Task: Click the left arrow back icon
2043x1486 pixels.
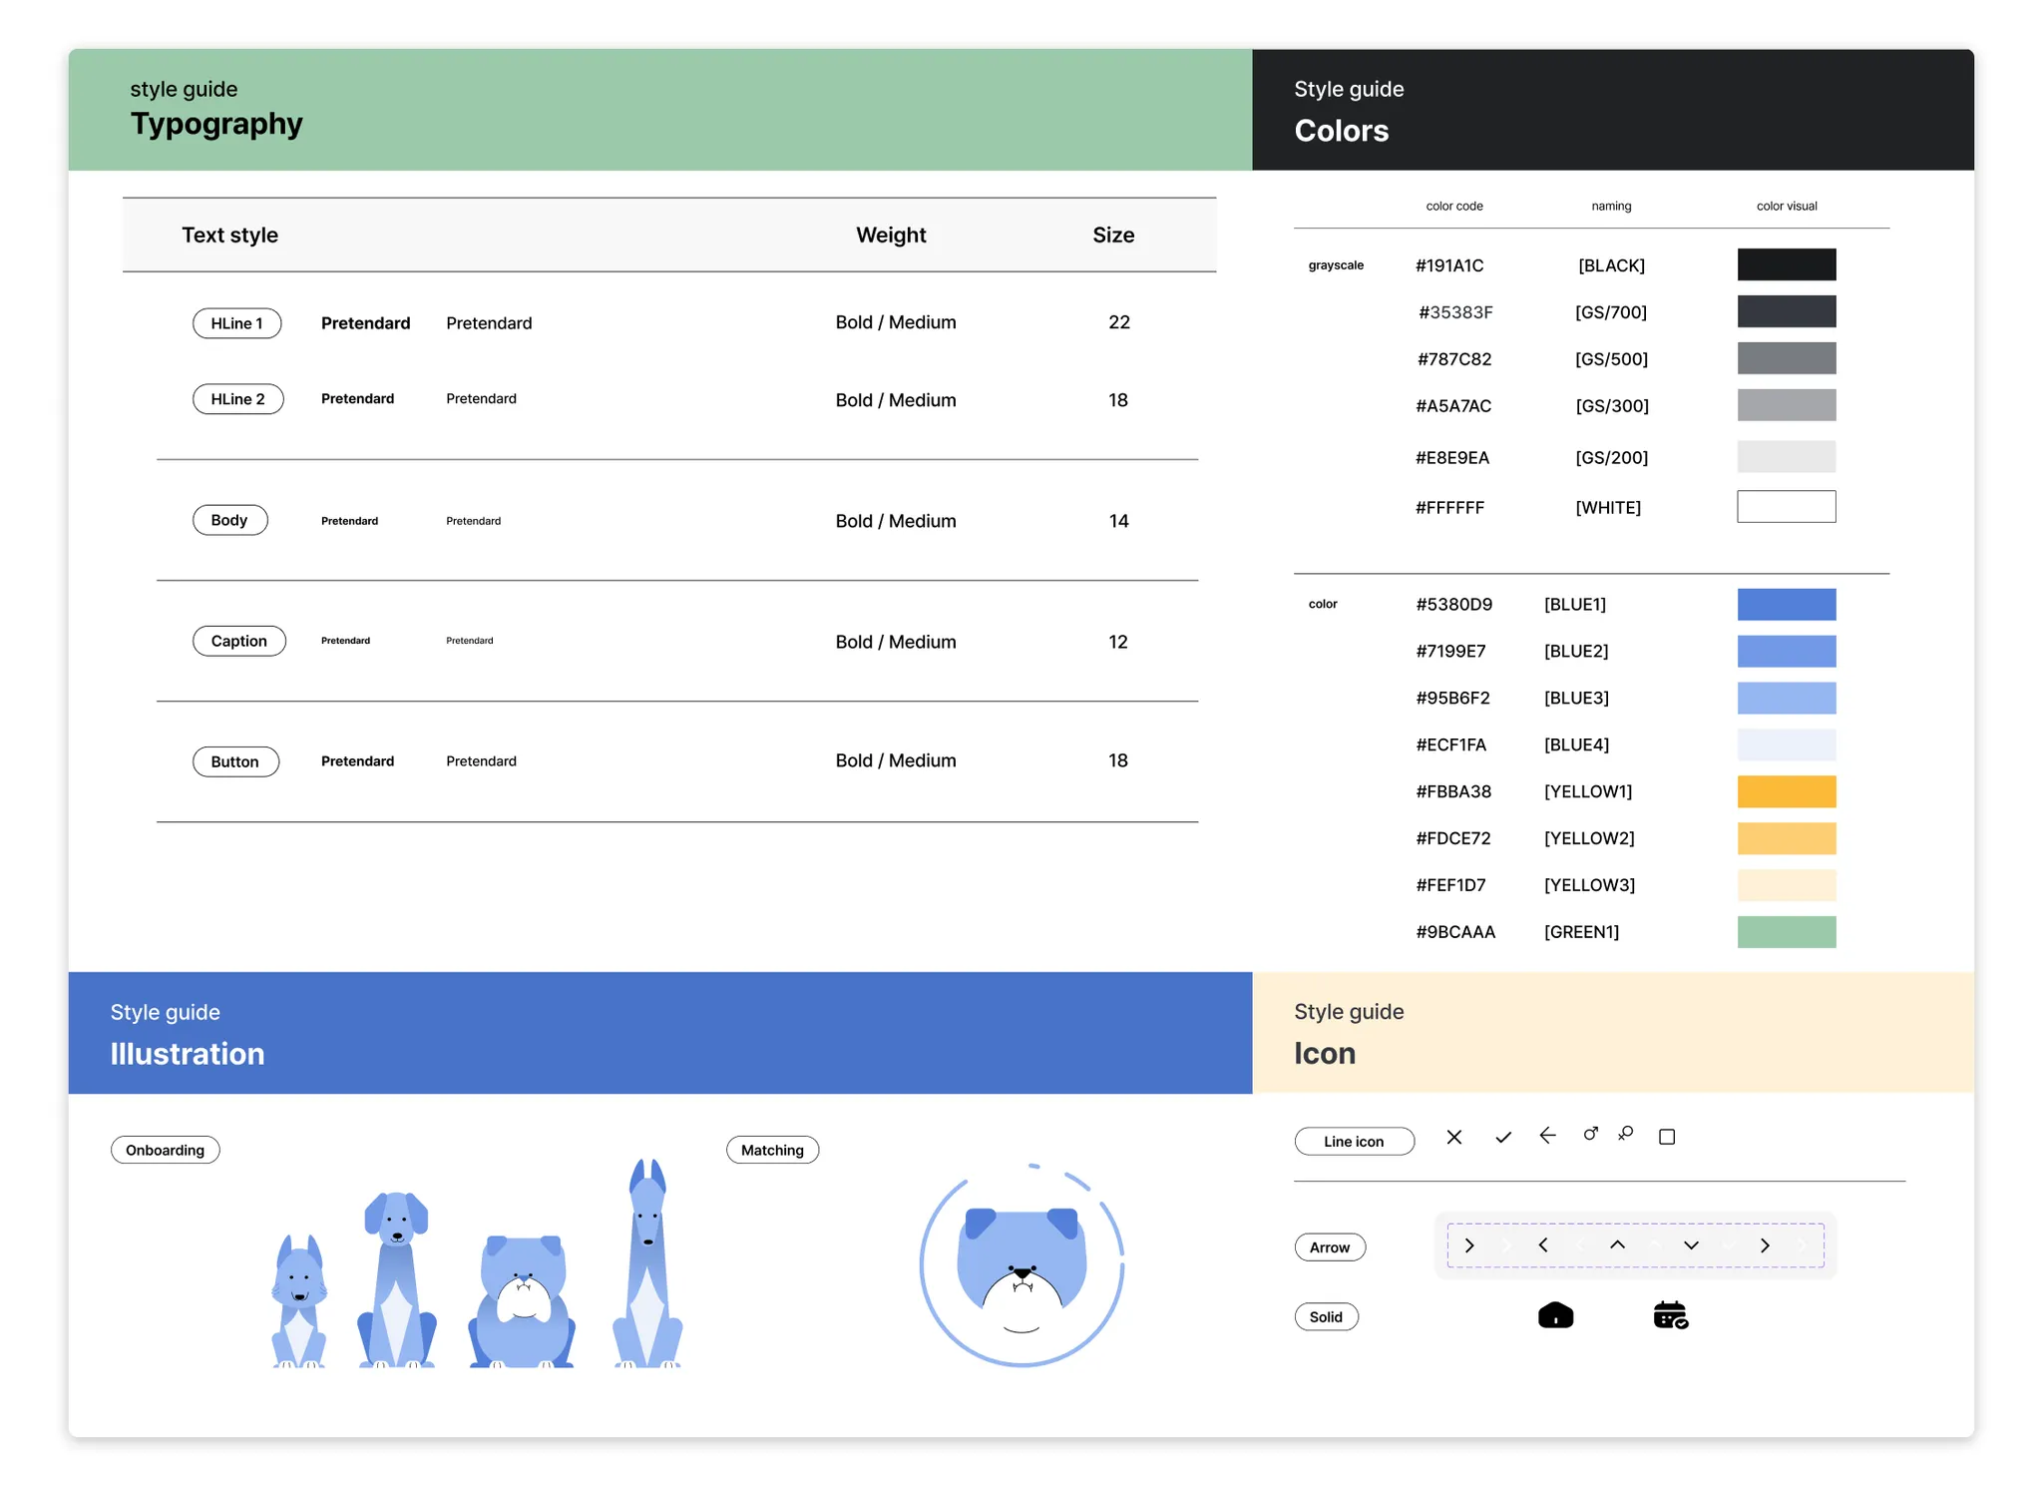Action: click(1547, 1136)
